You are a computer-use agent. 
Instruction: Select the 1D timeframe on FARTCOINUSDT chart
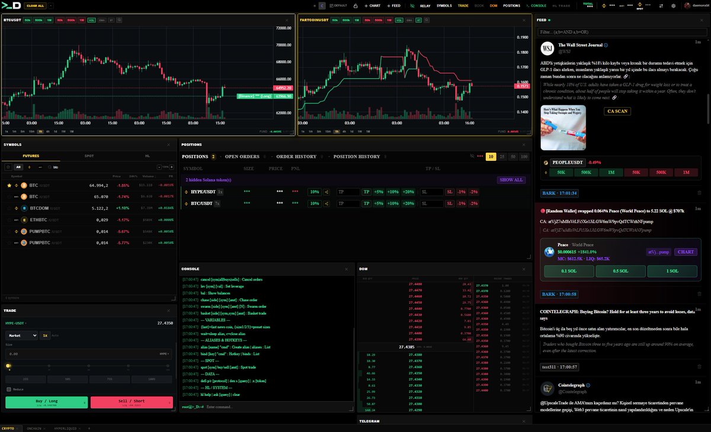tap(351, 131)
